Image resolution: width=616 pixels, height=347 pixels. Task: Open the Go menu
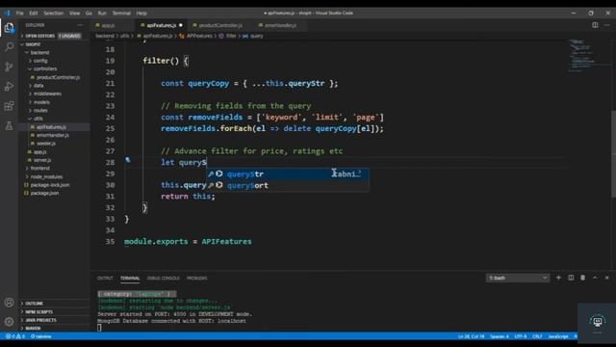89,13
